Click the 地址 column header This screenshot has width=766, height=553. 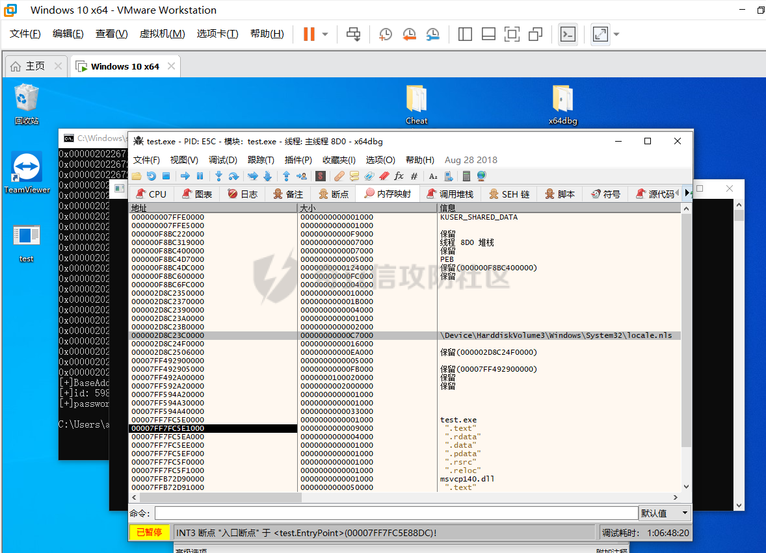click(213, 208)
